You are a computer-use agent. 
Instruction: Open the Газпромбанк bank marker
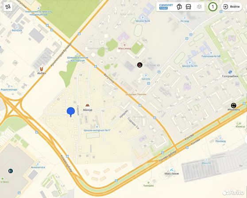click(230, 72)
